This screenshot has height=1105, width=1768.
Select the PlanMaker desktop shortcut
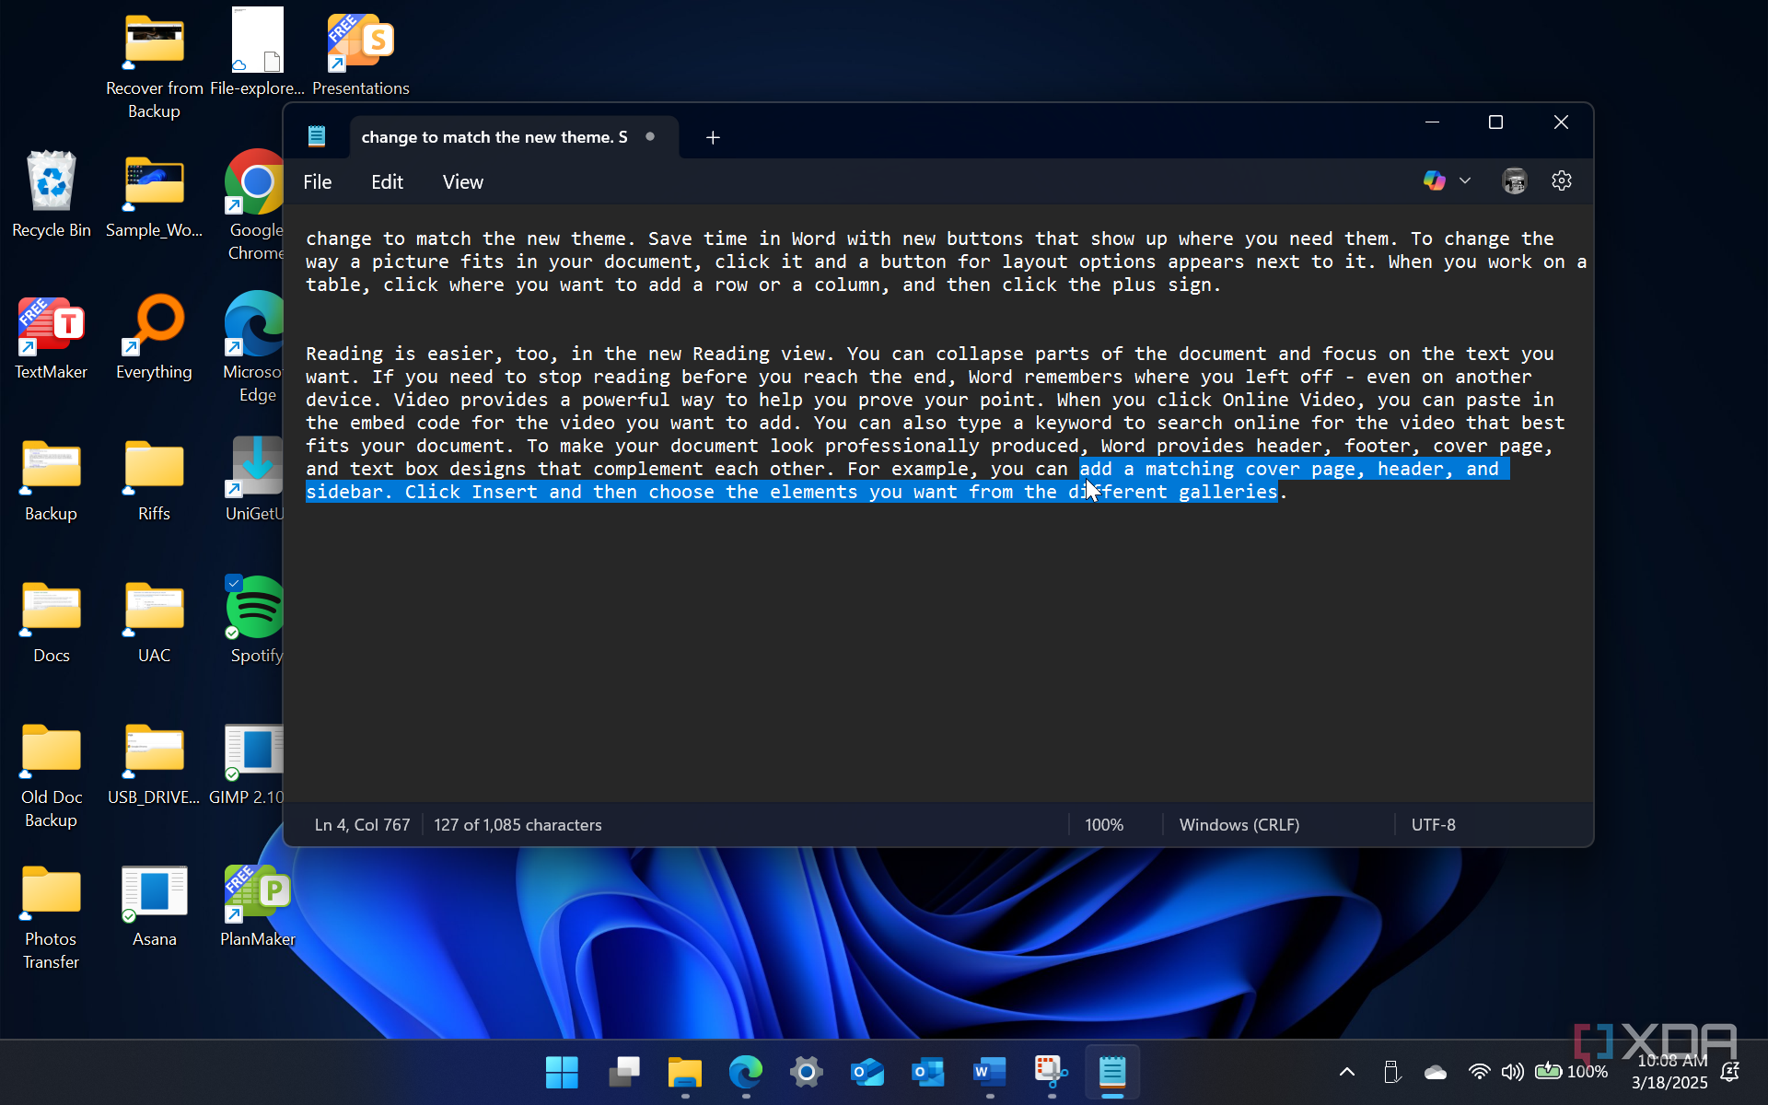coord(258,906)
